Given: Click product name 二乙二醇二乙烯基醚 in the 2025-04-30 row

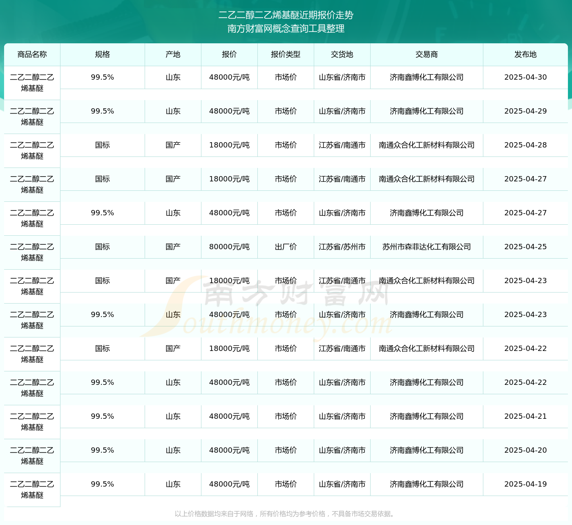Looking at the screenshot, I should pyautogui.click(x=32, y=83).
